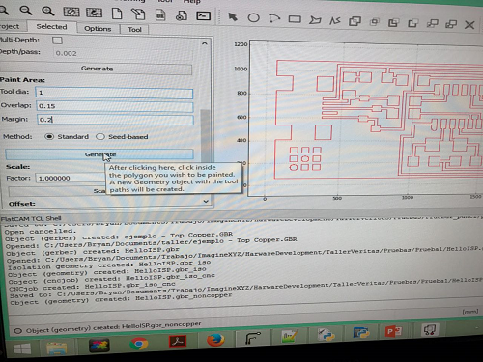Select the Seed-based paint method
The height and width of the screenshot is (362, 483).
100,137
